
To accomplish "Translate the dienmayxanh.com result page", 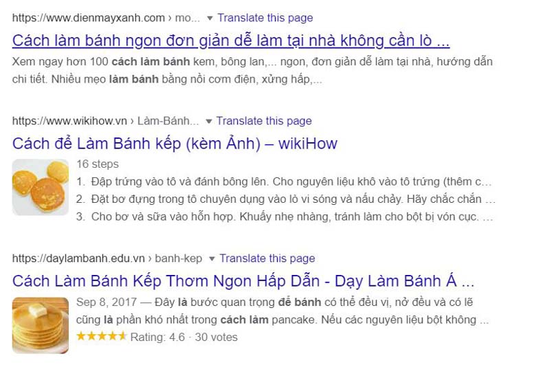I will (x=265, y=18).
